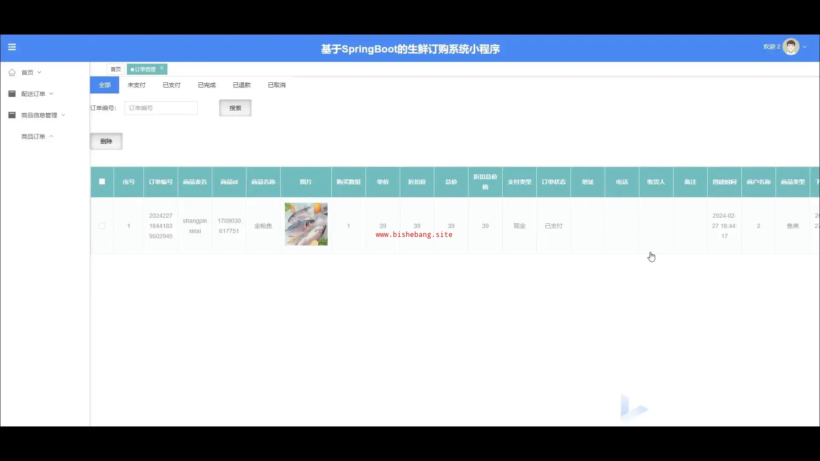Switch to the 未支付 filter tab

pyautogui.click(x=137, y=85)
